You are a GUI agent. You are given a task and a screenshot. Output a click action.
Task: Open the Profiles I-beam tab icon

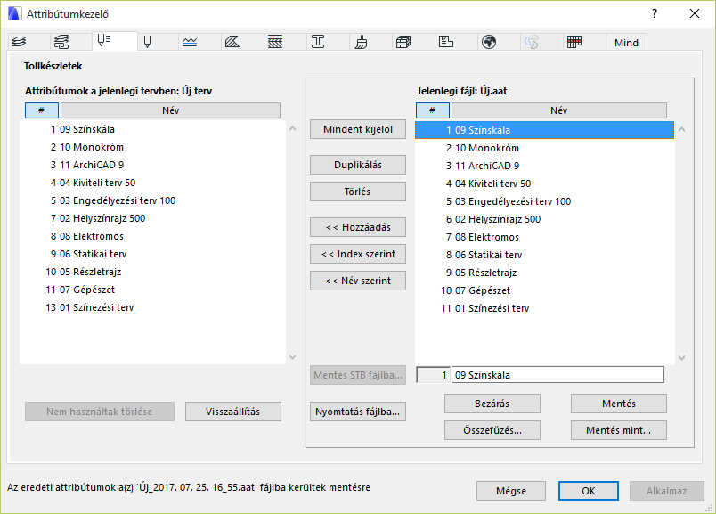[318, 42]
